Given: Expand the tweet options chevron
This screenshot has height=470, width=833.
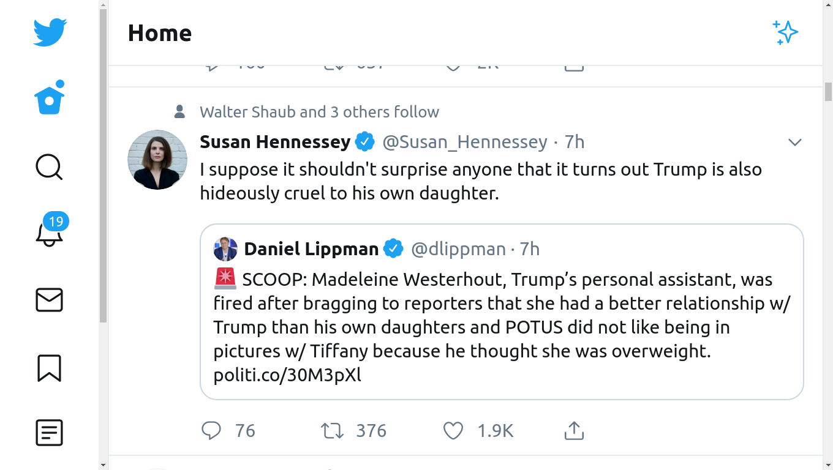Looking at the screenshot, I should (x=794, y=143).
